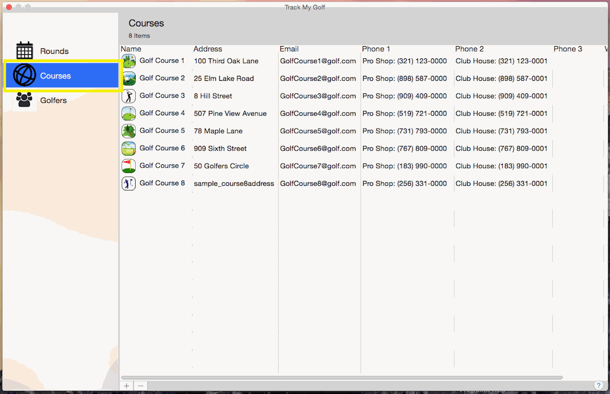Open the Rounds calendar icon
This screenshot has height=394, width=610.
pyautogui.click(x=25, y=51)
